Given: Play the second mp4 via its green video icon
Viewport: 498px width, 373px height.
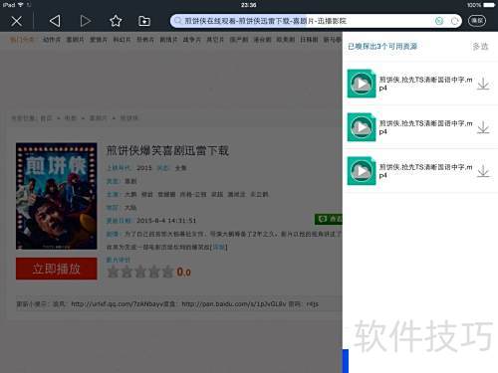Looking at the screenshot, I should (362, 127).
